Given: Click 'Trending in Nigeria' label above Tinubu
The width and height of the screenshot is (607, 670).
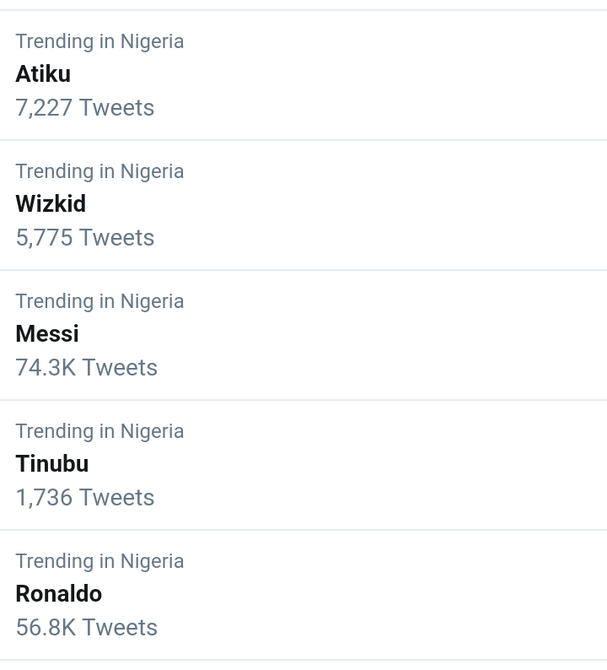Looking at the screenshot, I should (99, 431).
